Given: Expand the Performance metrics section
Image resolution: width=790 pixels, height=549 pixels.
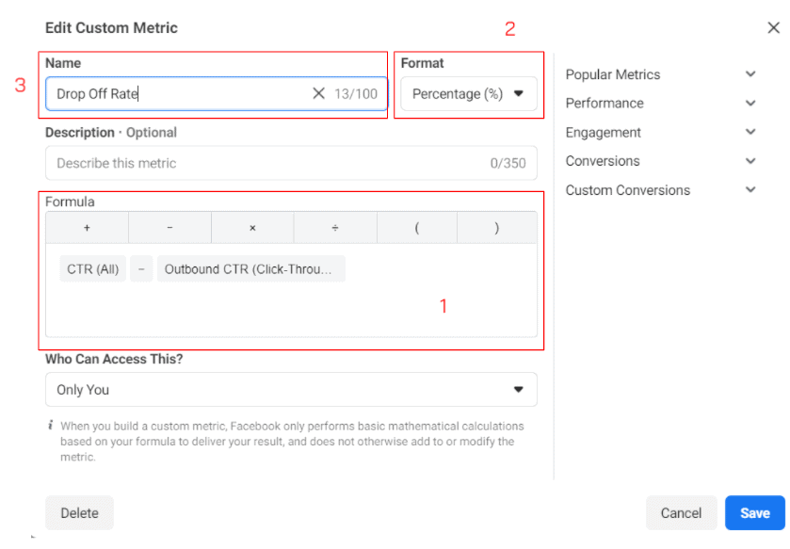Looking at the screenshot, I should click(x=660, y=104).
